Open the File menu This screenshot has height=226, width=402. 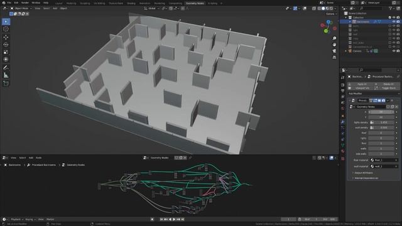(x=9, y=3)
